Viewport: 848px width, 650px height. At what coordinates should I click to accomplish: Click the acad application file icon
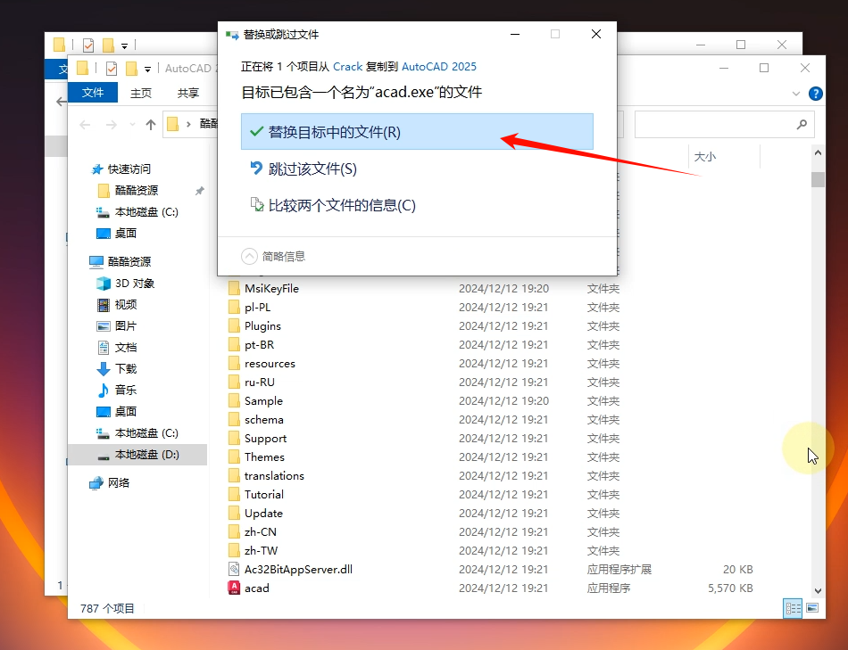(x=235, y=588)
